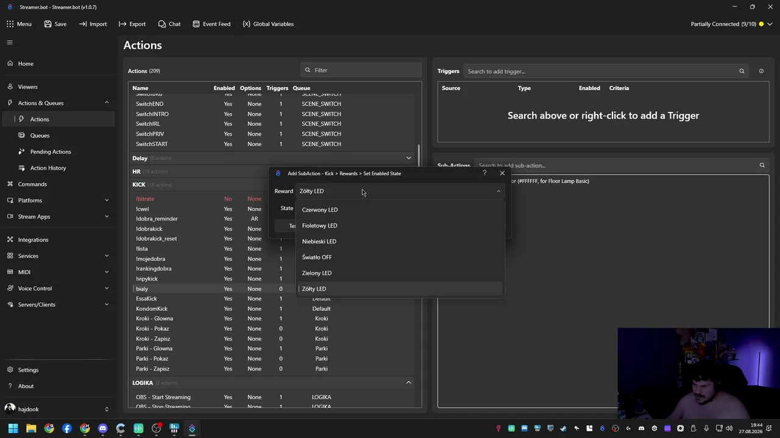Choose Żółty LED in the reward list
Image resolution: width=780 pixels, height=438 pixels.
pyautogui.click(x=400, y=289)
